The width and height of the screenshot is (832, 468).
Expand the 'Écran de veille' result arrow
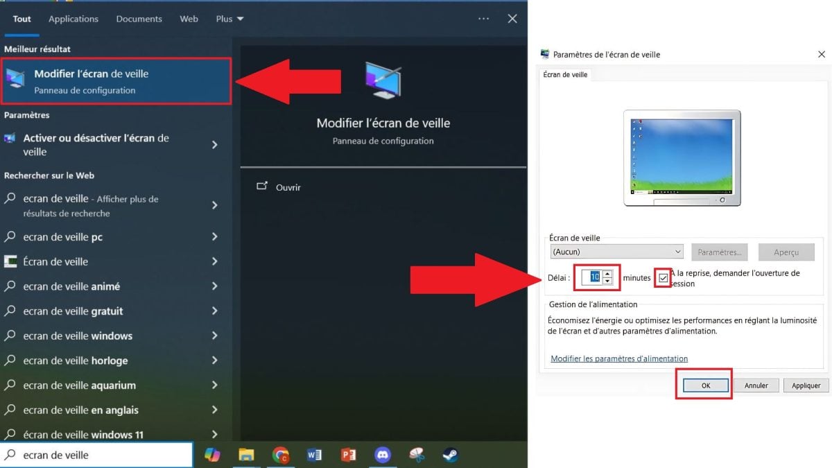pyautogui.click(x=215, y=261)
